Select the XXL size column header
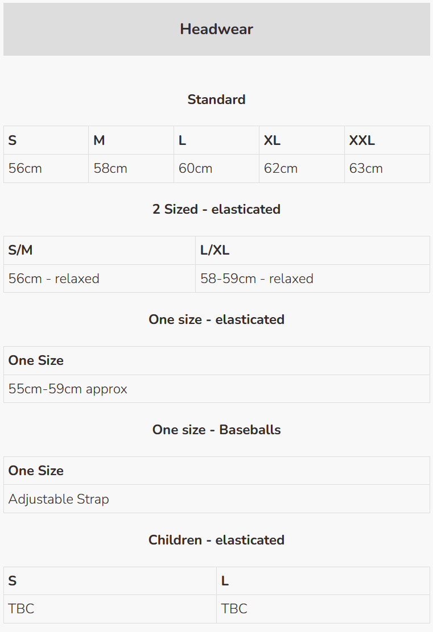The width and height of the screenshot is (433, 632). [362, 140]
